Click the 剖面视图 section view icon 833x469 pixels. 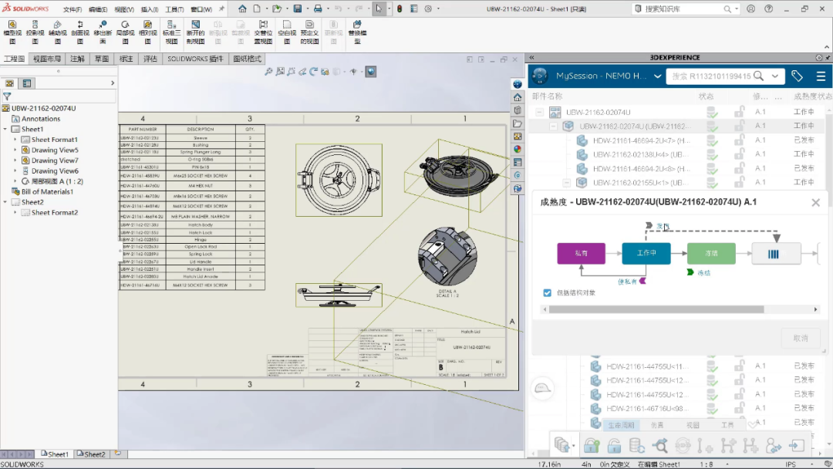pyautogui.click(x=80, y=32)
